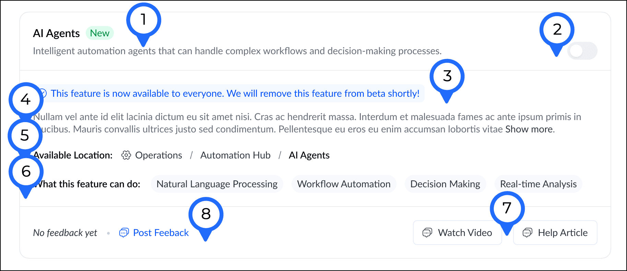Screen dimensions: 627x271
Task: Click the Natural Language Processing tag
Action: click(217, 184)
